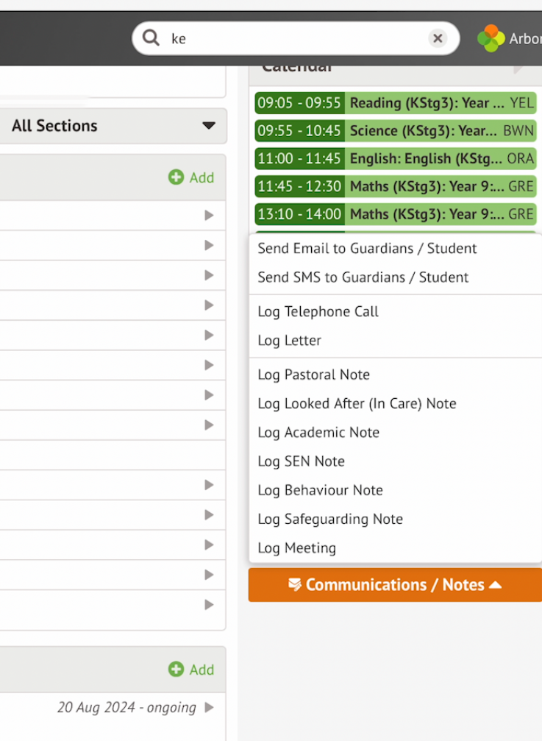This screenshot has width=542, height=741.
Task: Click the upper green Add plus icon
Action: coord(176,177)
